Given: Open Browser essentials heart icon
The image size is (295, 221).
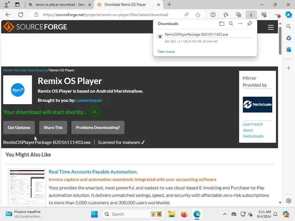Looking at the screenshot, I should coord(264,15).
